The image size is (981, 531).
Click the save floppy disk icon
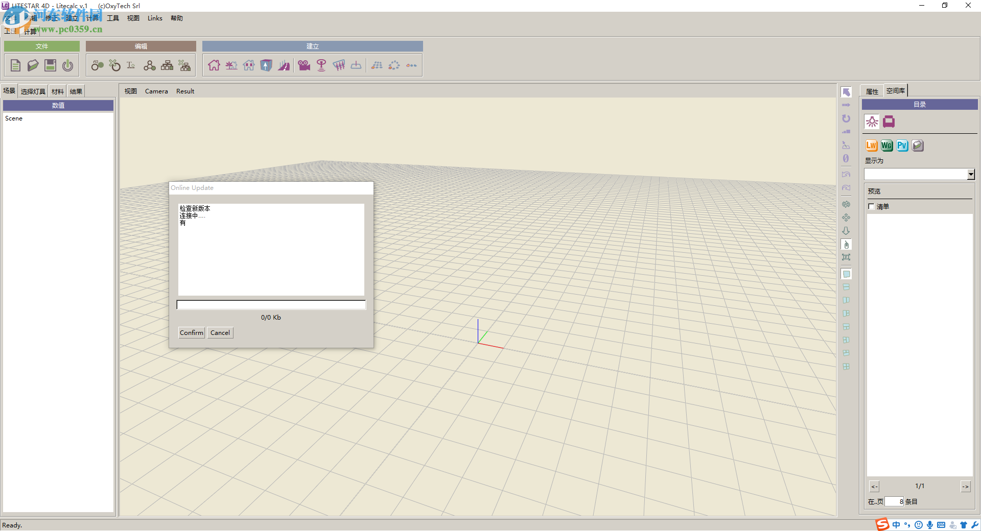50,65
